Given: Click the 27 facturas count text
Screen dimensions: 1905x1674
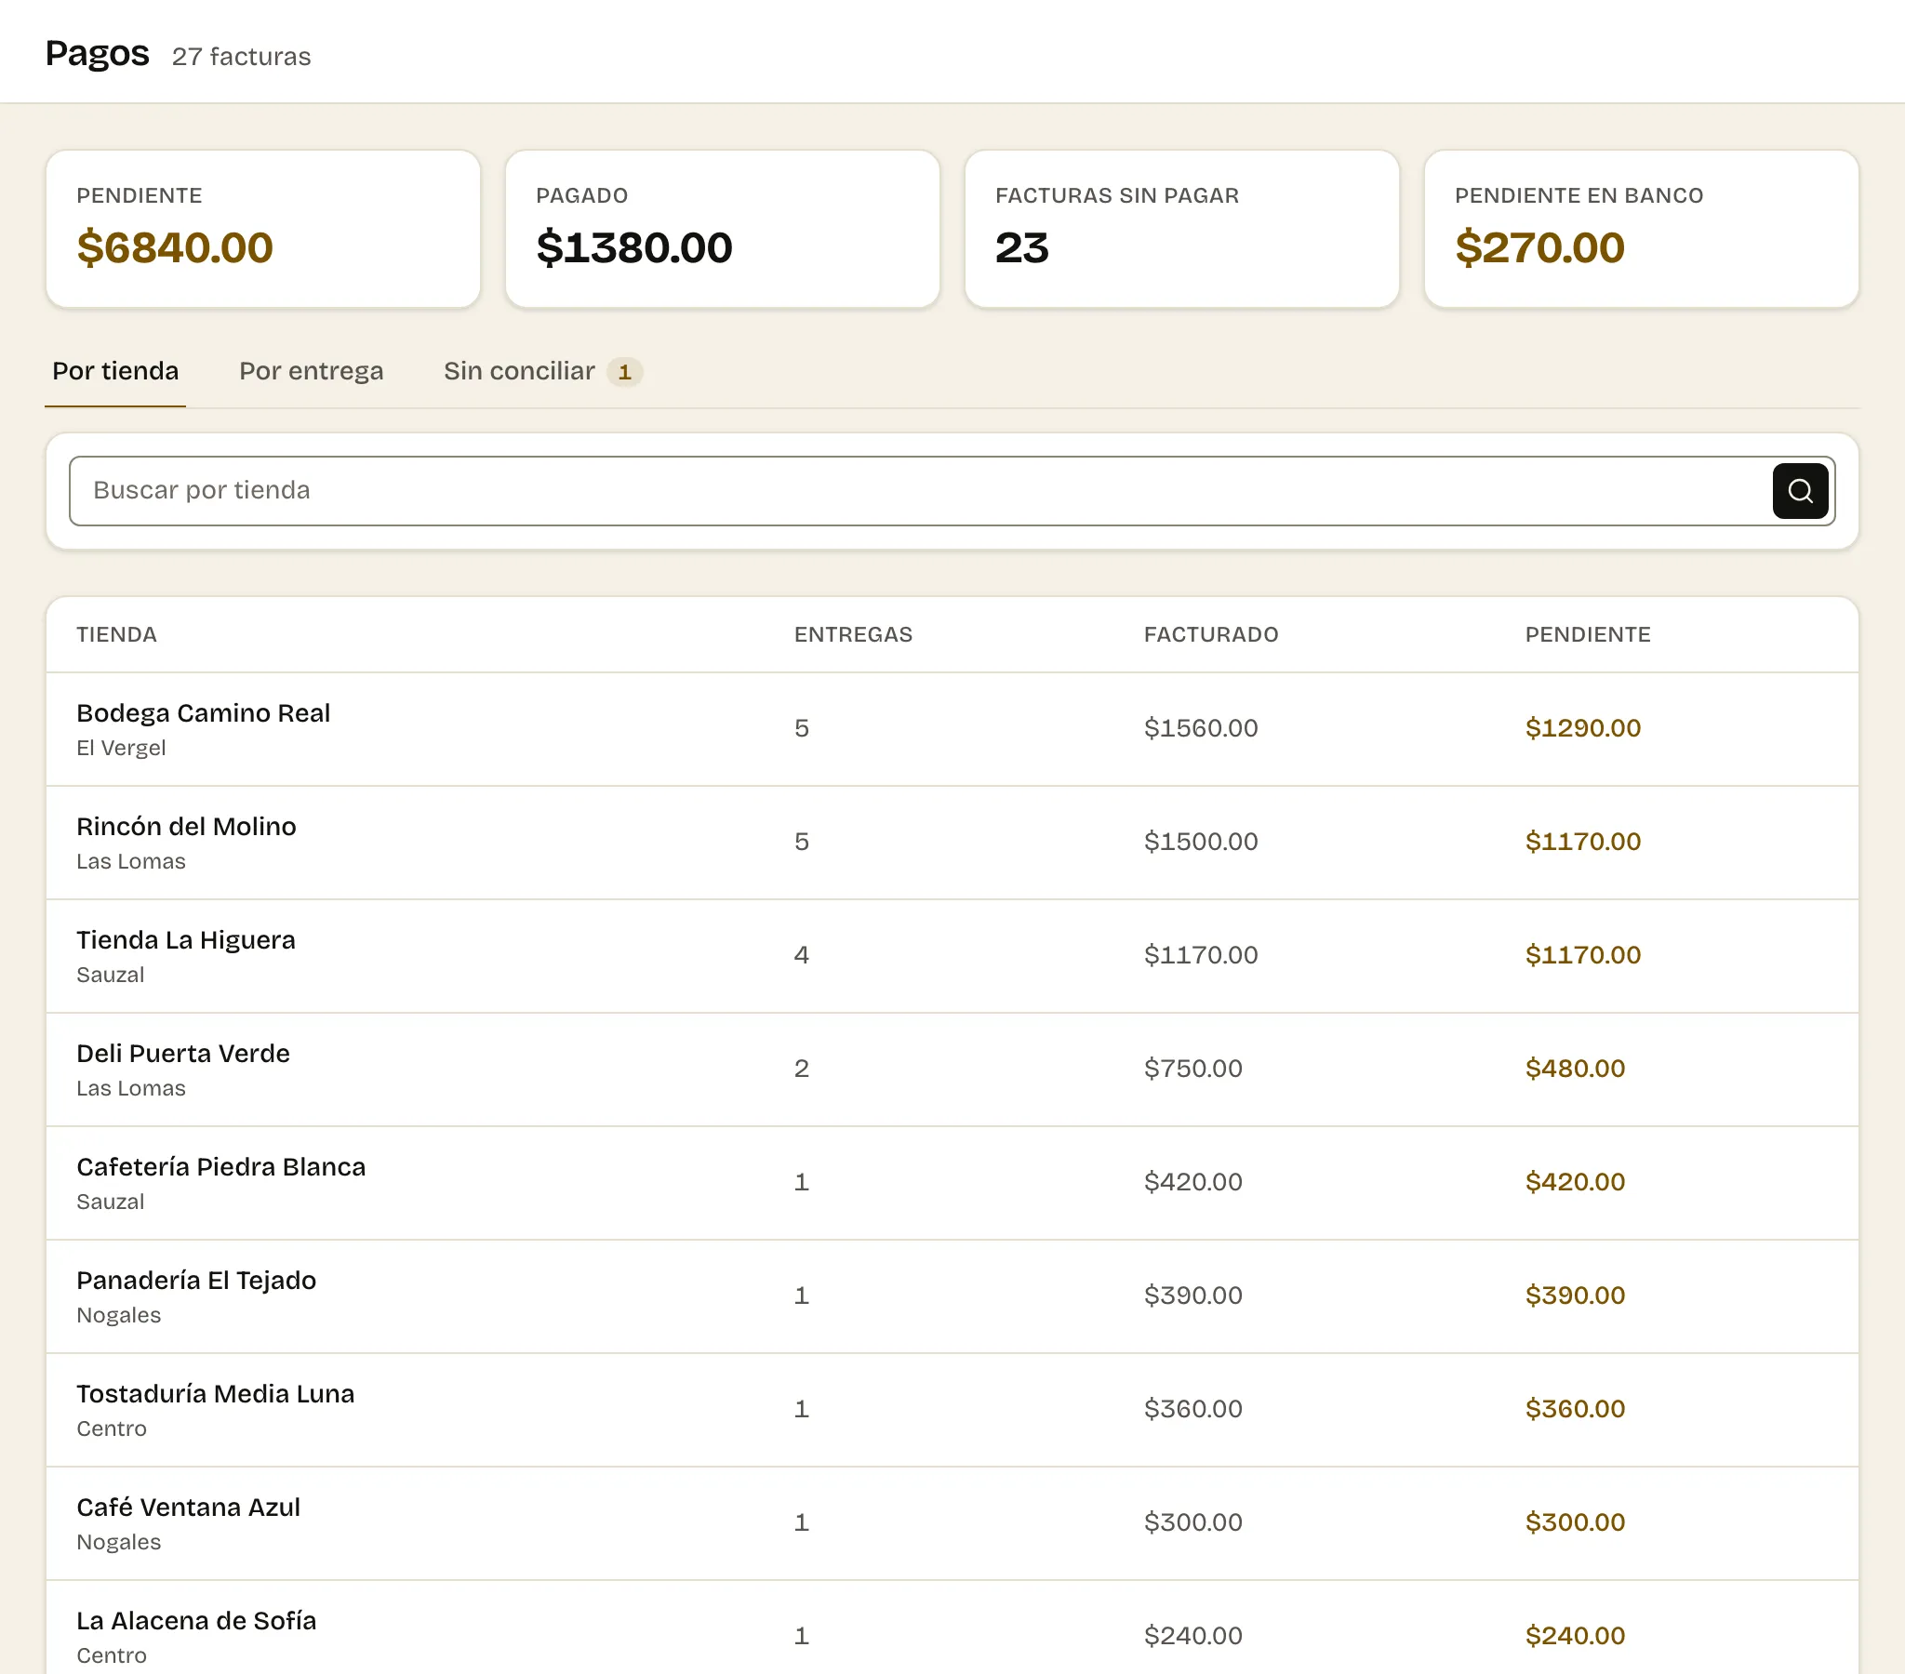Looking at the screenshot, I should (x=242, y=57).
